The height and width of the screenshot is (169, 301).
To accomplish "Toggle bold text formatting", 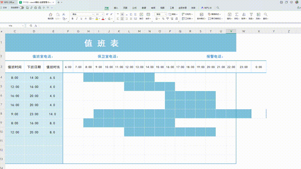I will coord(73,19).
